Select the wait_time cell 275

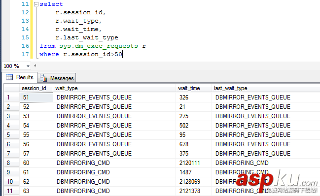click(194, 116)
